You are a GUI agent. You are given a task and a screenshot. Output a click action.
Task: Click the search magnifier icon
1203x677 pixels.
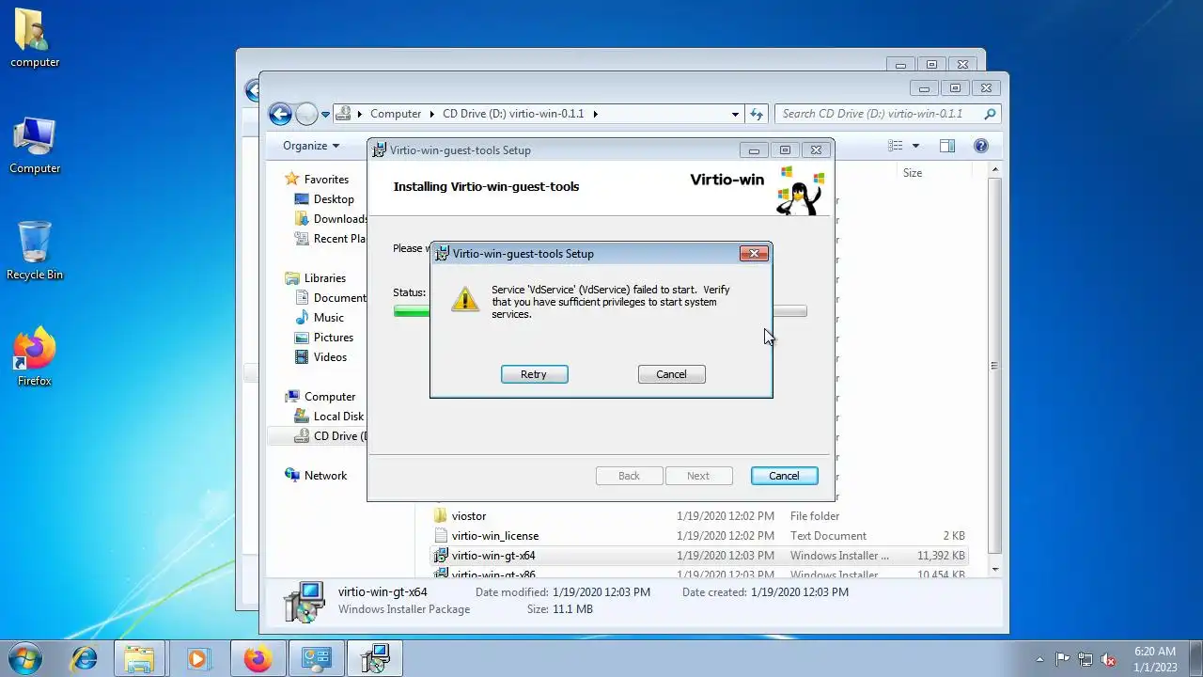990,114
